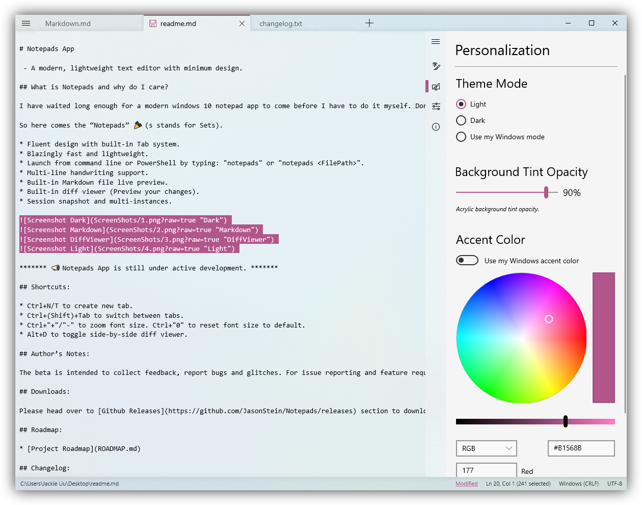Screen dimensions: 642x505
Task: Select the Personalization settings icon
Action: click(436, 87)
